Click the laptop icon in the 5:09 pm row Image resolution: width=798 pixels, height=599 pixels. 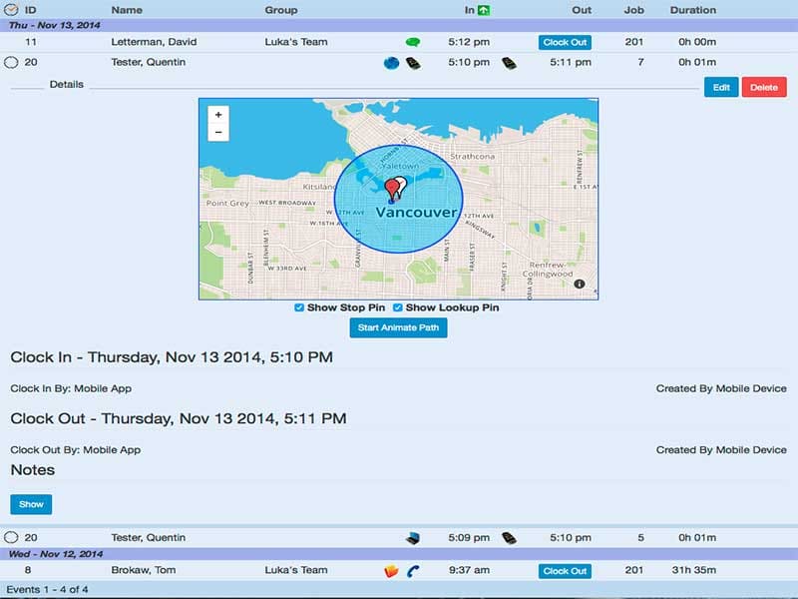(412, 538)
